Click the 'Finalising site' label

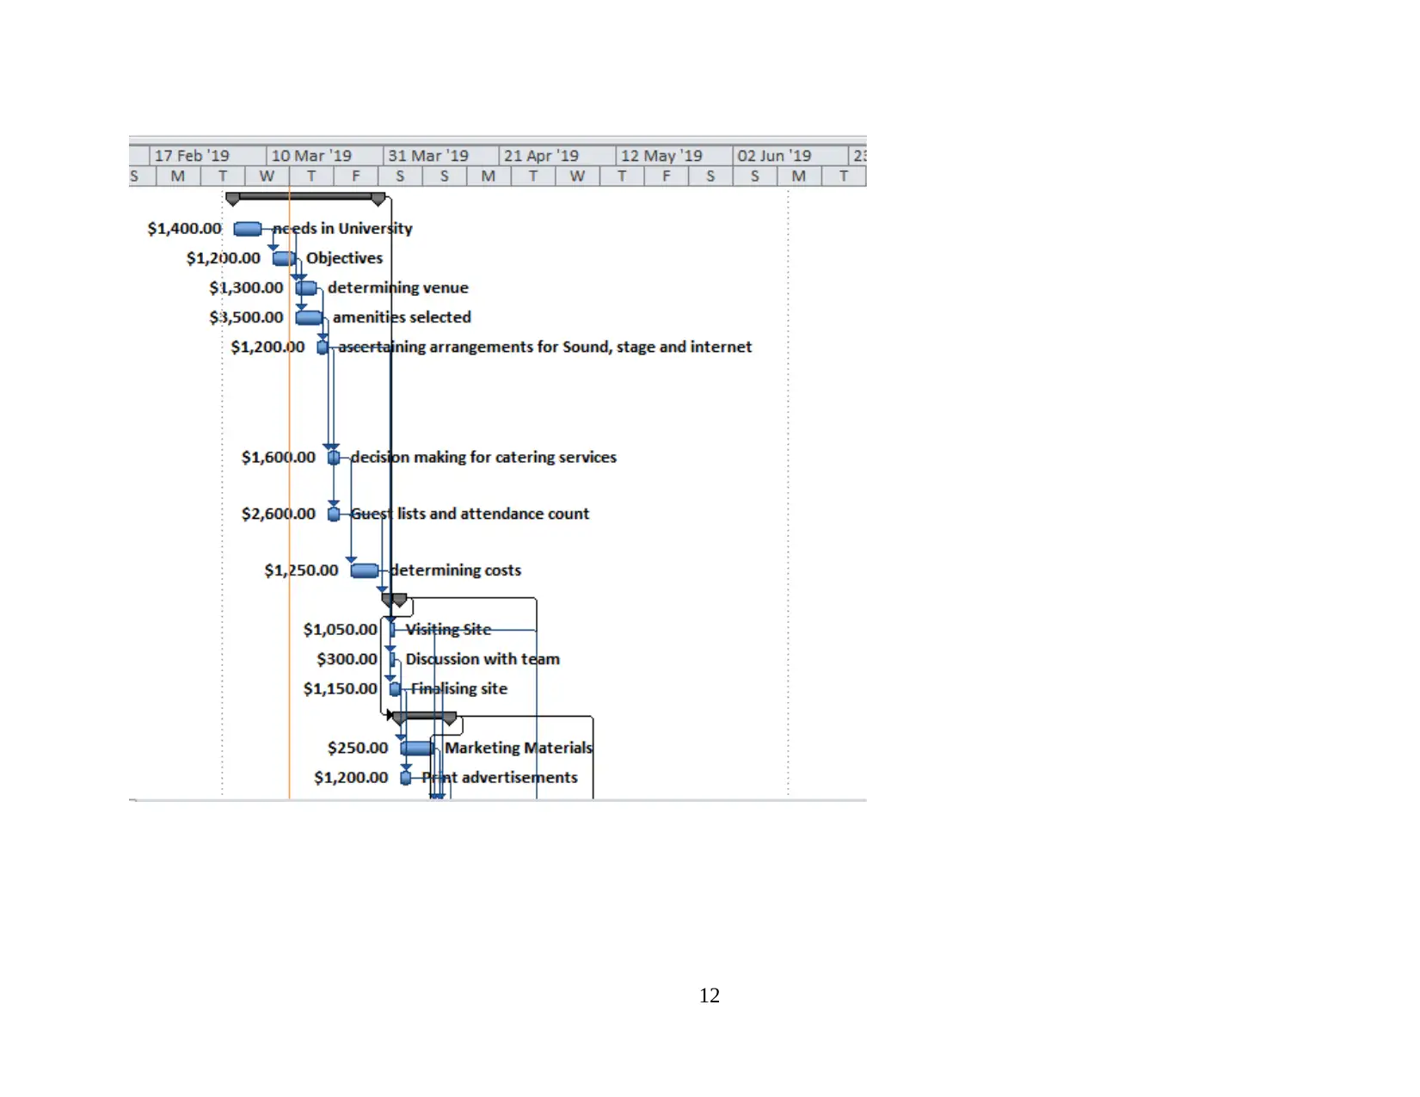click(x=459, y=689)
